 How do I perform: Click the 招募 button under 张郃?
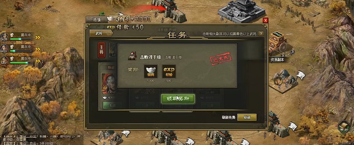tap(112, 105)
